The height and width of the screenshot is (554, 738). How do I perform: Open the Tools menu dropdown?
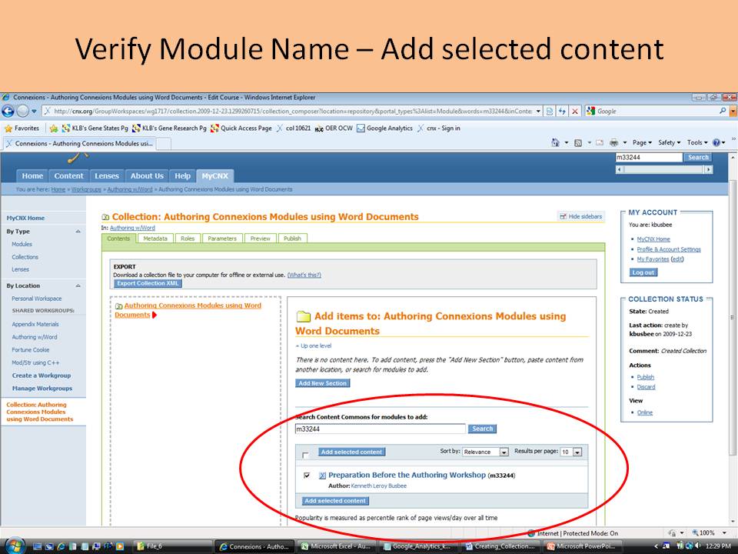(697, 142)
